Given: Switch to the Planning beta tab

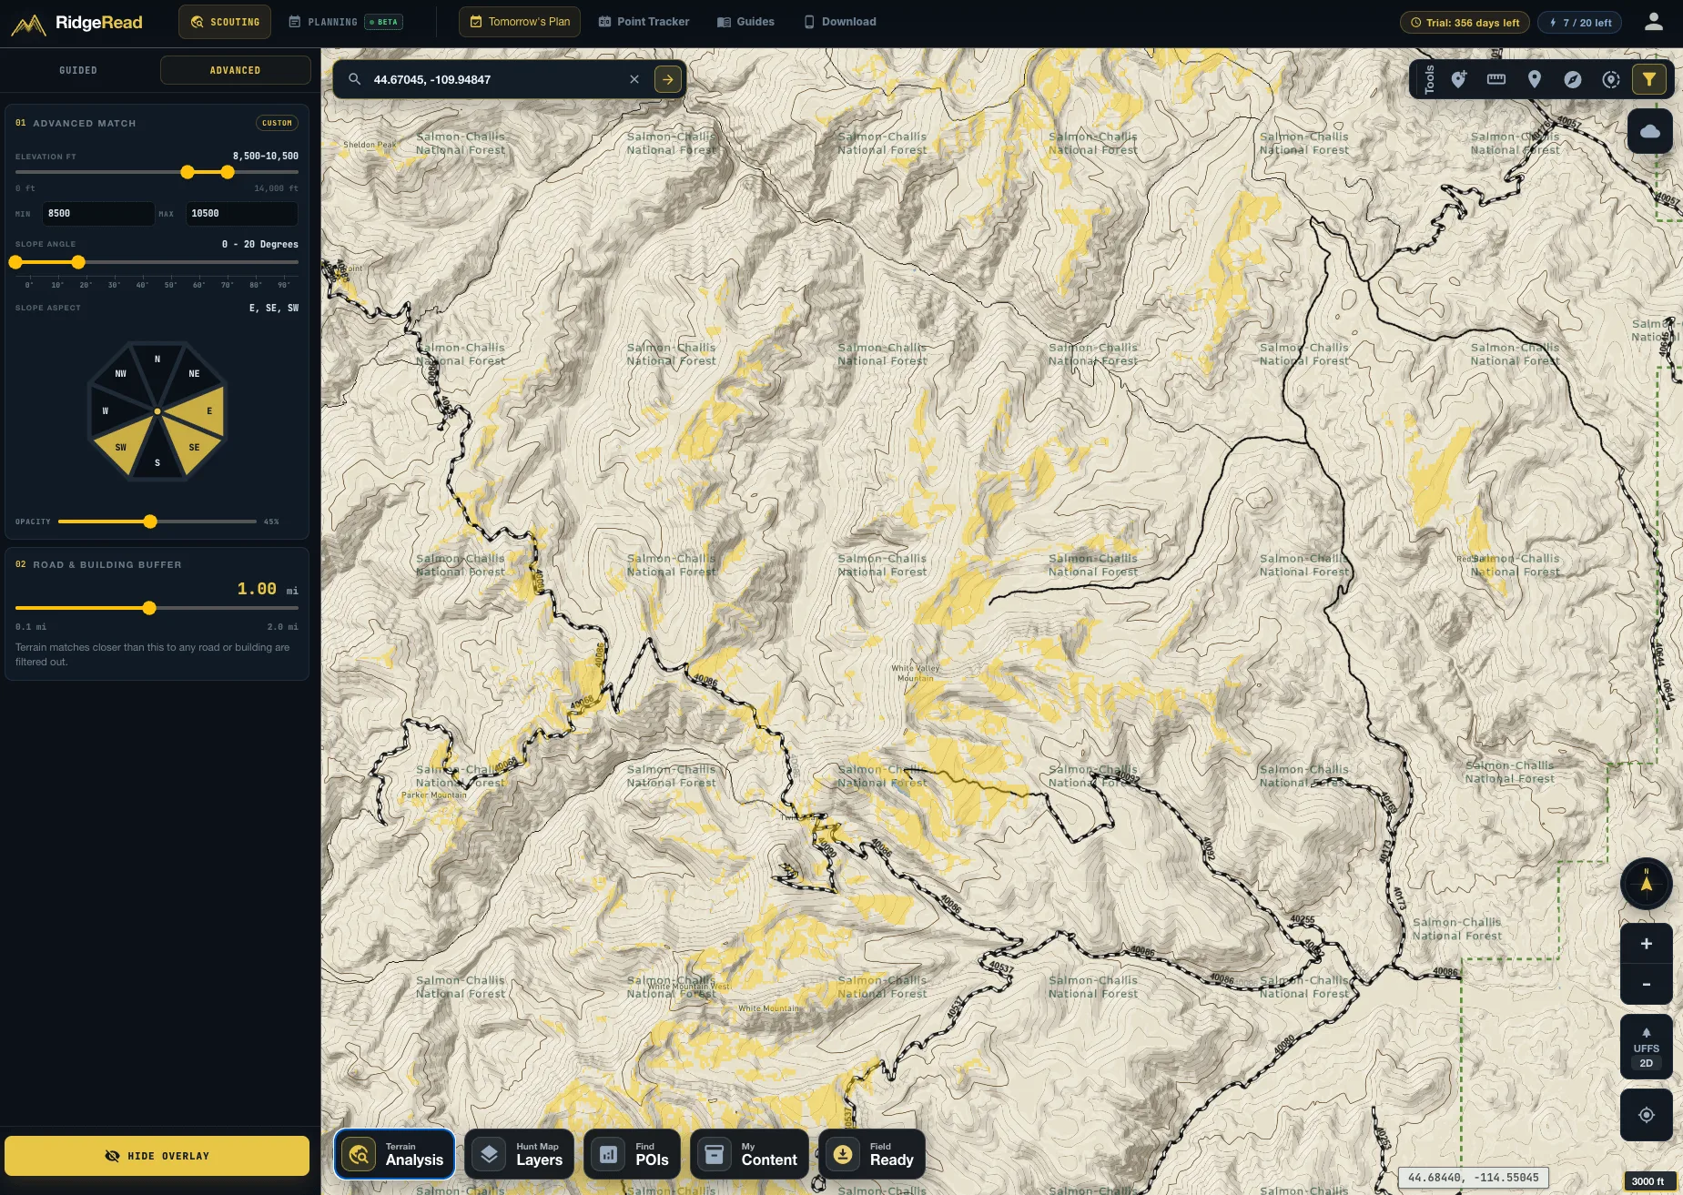Looking at the screenshot, I should coord(346,22).
